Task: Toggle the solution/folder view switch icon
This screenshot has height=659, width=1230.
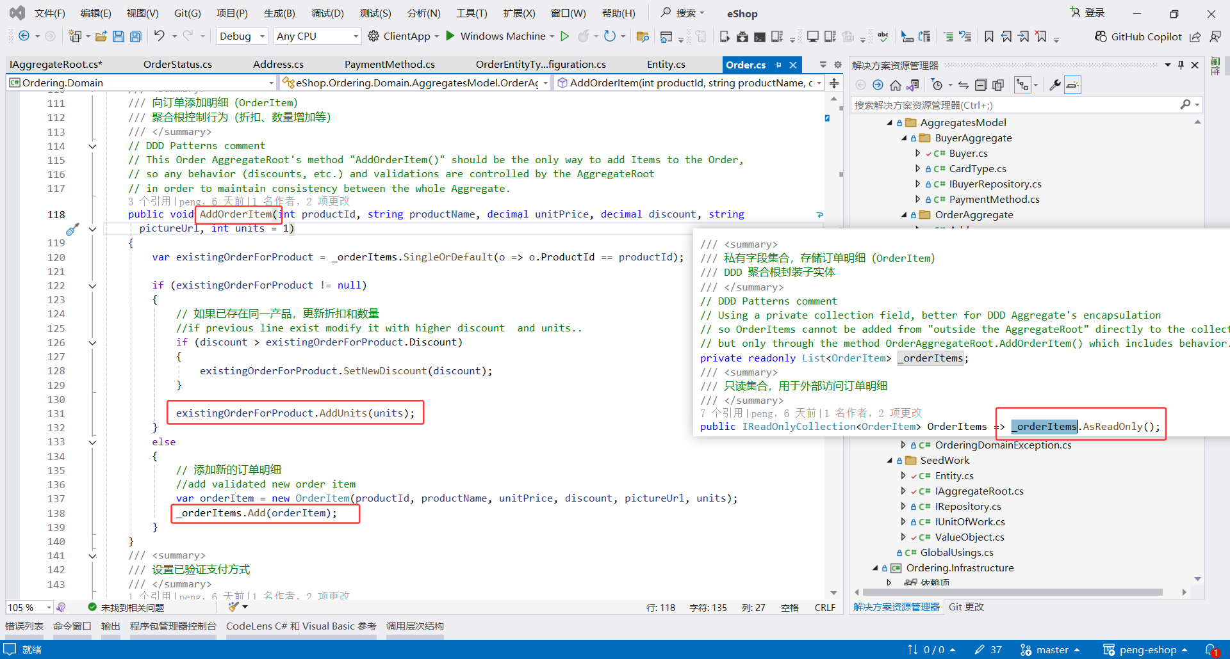Action: point(913,85)
